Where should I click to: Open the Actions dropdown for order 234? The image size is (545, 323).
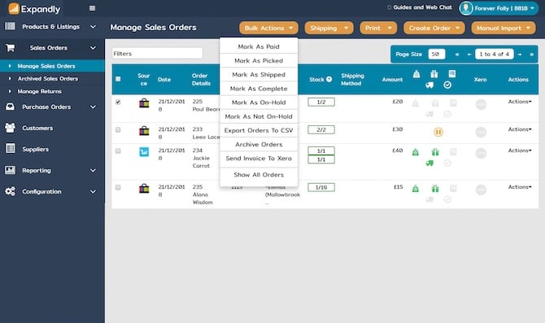tap(520, 151)
